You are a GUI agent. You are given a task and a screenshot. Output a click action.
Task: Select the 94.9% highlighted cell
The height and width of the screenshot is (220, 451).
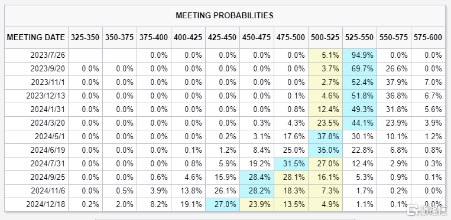point(359,55)
